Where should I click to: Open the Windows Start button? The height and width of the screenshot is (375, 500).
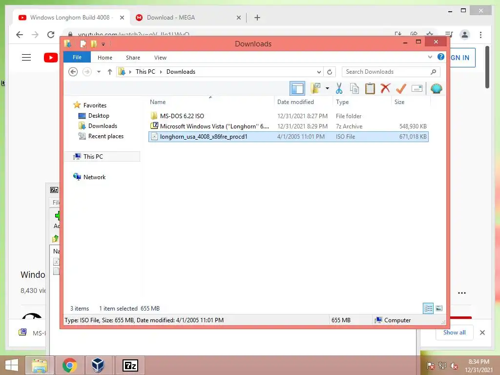coord(12,365)
